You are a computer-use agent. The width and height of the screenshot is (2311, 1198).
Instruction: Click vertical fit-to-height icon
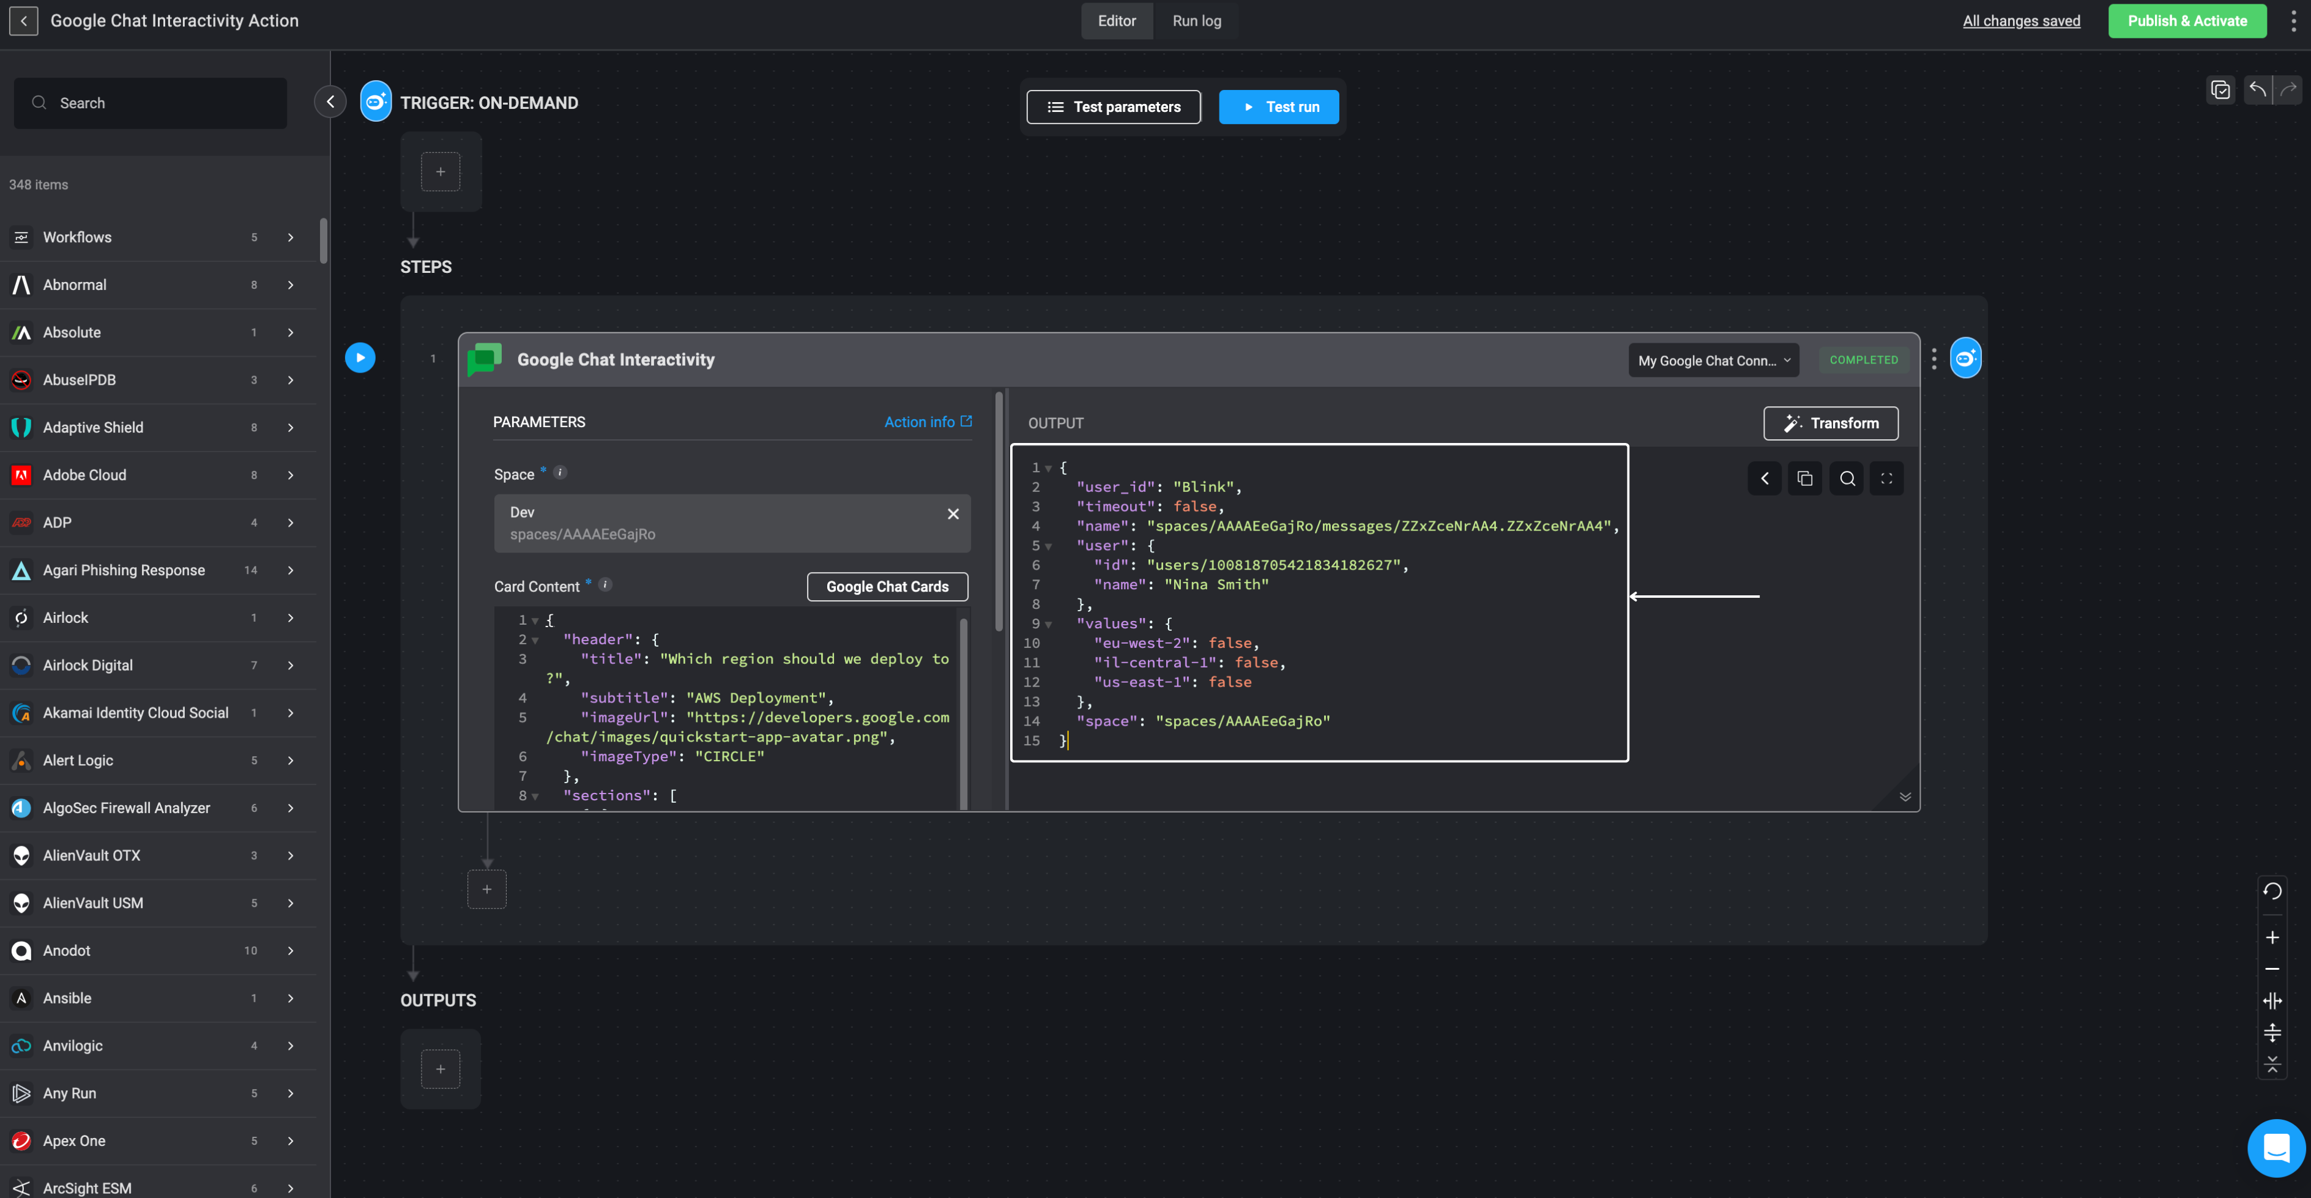[2272, 1032]
